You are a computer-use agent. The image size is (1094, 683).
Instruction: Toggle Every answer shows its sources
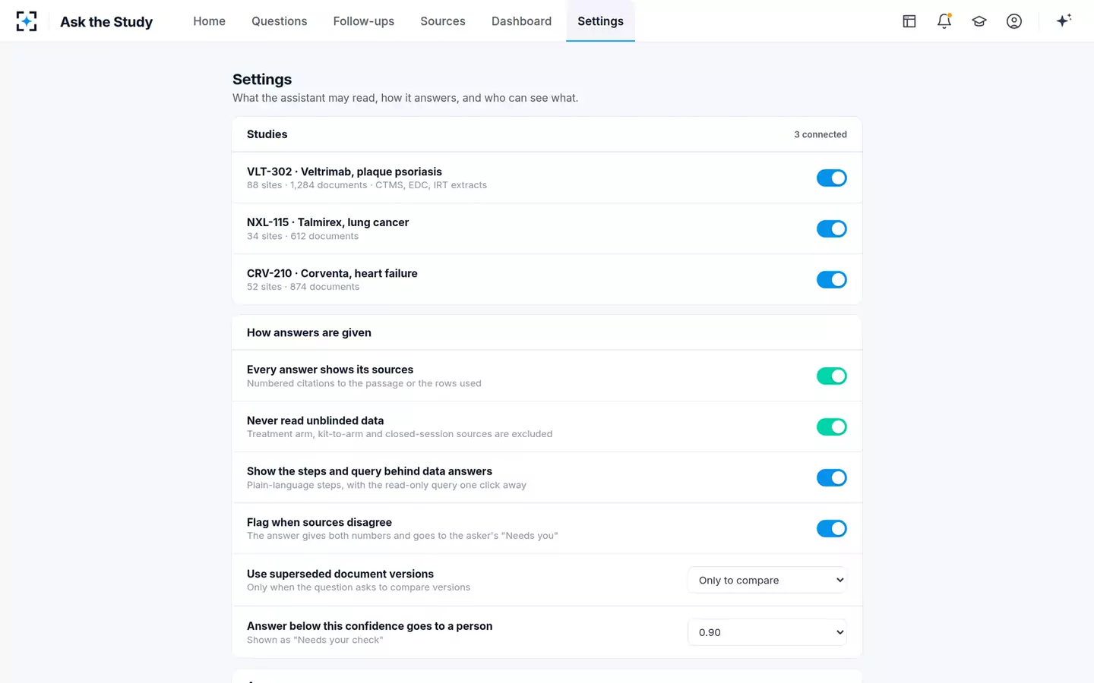832,376
